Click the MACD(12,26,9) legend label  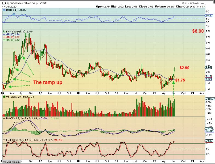point(17,118)
